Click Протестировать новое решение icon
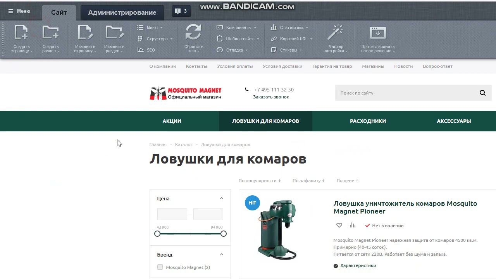This screenshot has height=279, width=496. 378,33
